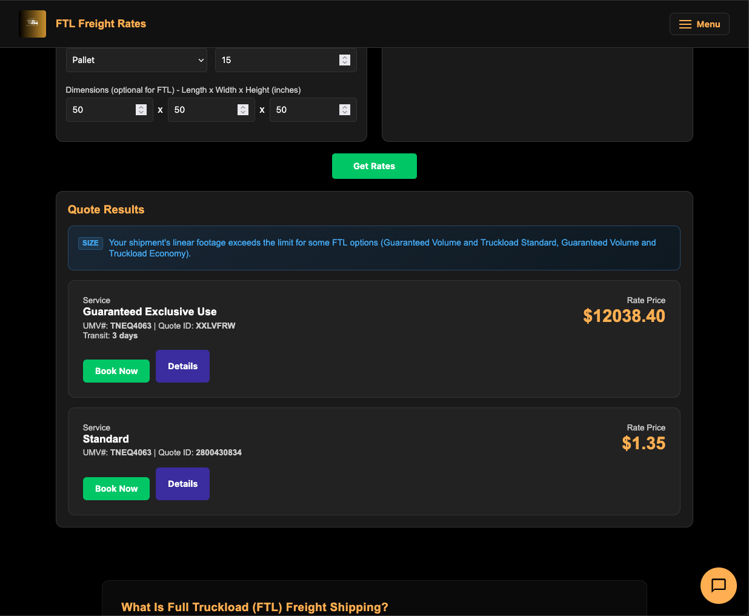Click the chat bubble icon
This screenshot has height=616, width=749.
[x=719, y=586]
